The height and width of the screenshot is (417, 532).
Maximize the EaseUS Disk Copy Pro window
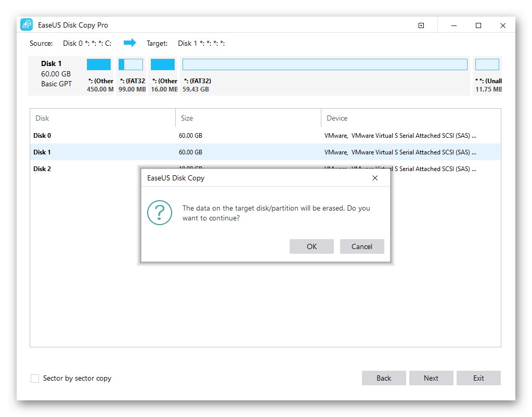click(x=478, y=25)
